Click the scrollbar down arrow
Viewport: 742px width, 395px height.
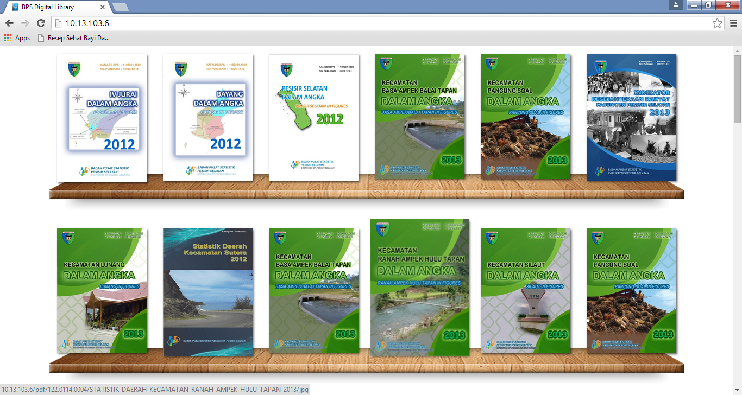737,390
